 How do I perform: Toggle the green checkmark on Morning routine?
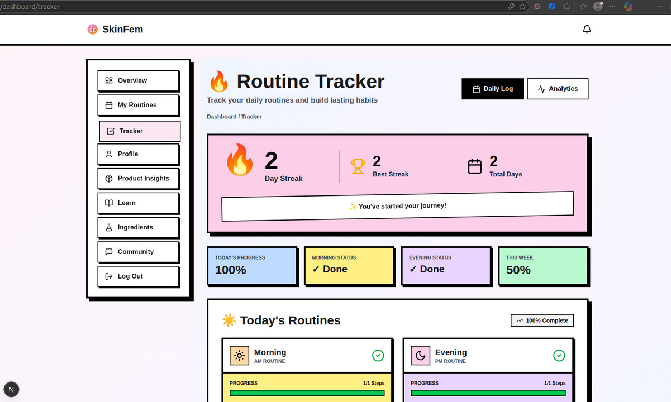pos(378,356)
